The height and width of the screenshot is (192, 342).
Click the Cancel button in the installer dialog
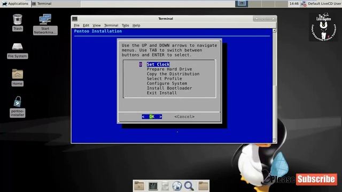tap(184, 117)
